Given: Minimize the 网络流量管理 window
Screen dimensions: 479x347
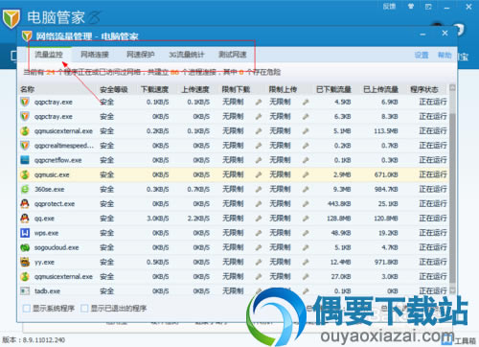Looking at the screenshot, I should point(422,34).
